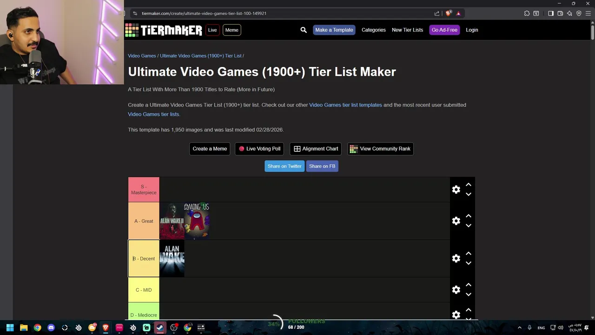Open settings gear for B - Decent row
Viewport: 595px width, 335px height.
(x=456, y=258)
